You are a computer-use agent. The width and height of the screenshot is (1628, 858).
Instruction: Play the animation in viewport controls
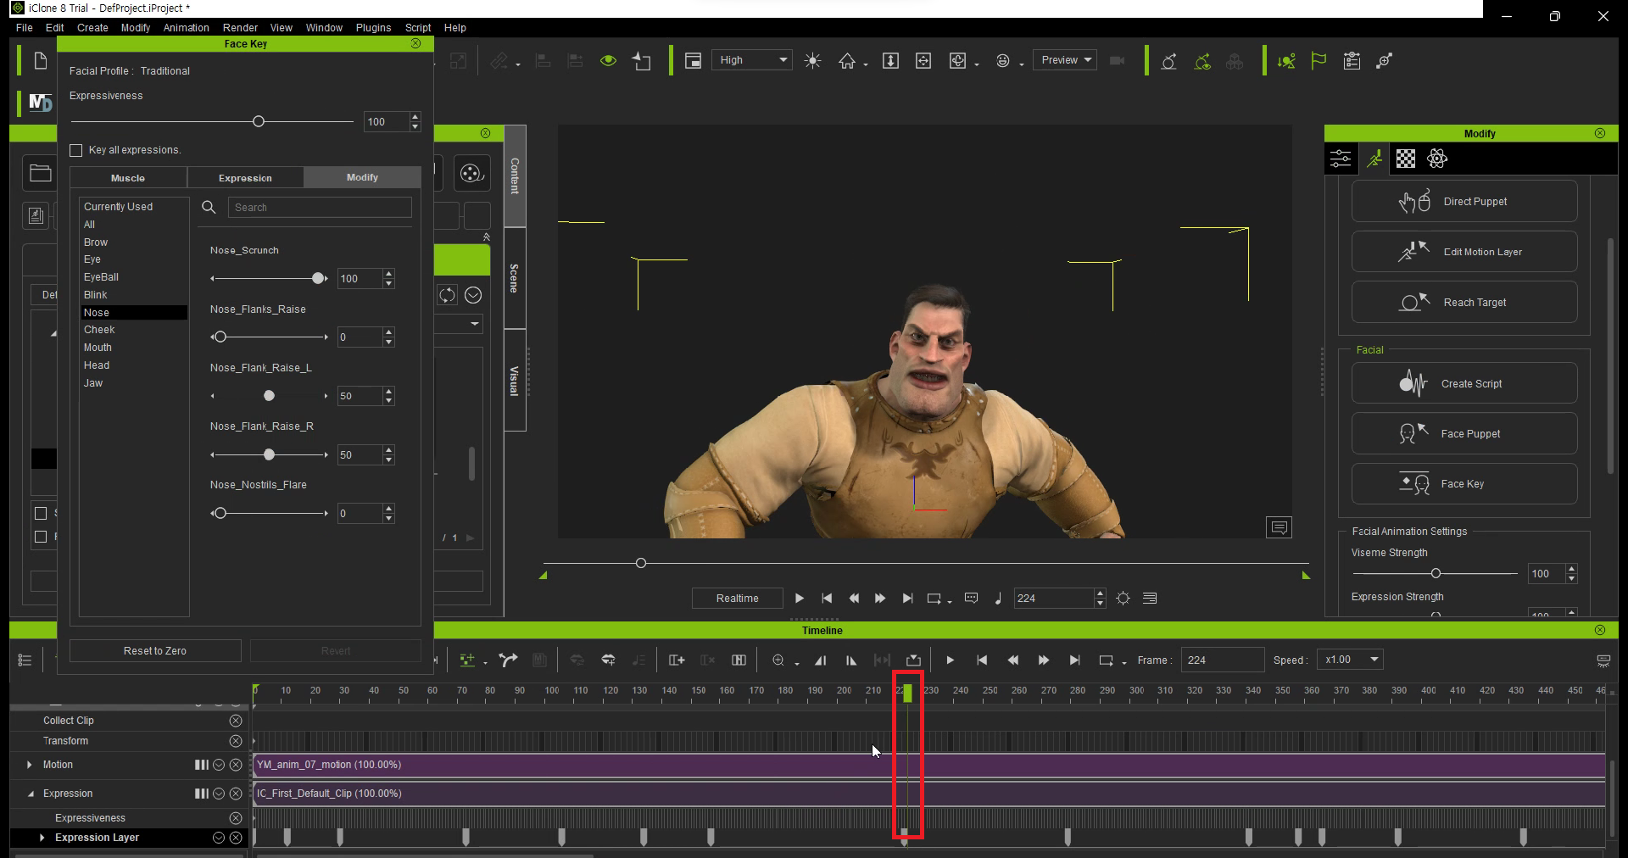(x=800, y=599)
